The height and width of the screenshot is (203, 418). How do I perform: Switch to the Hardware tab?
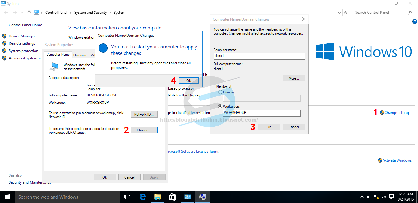click(x=80, y=55)
